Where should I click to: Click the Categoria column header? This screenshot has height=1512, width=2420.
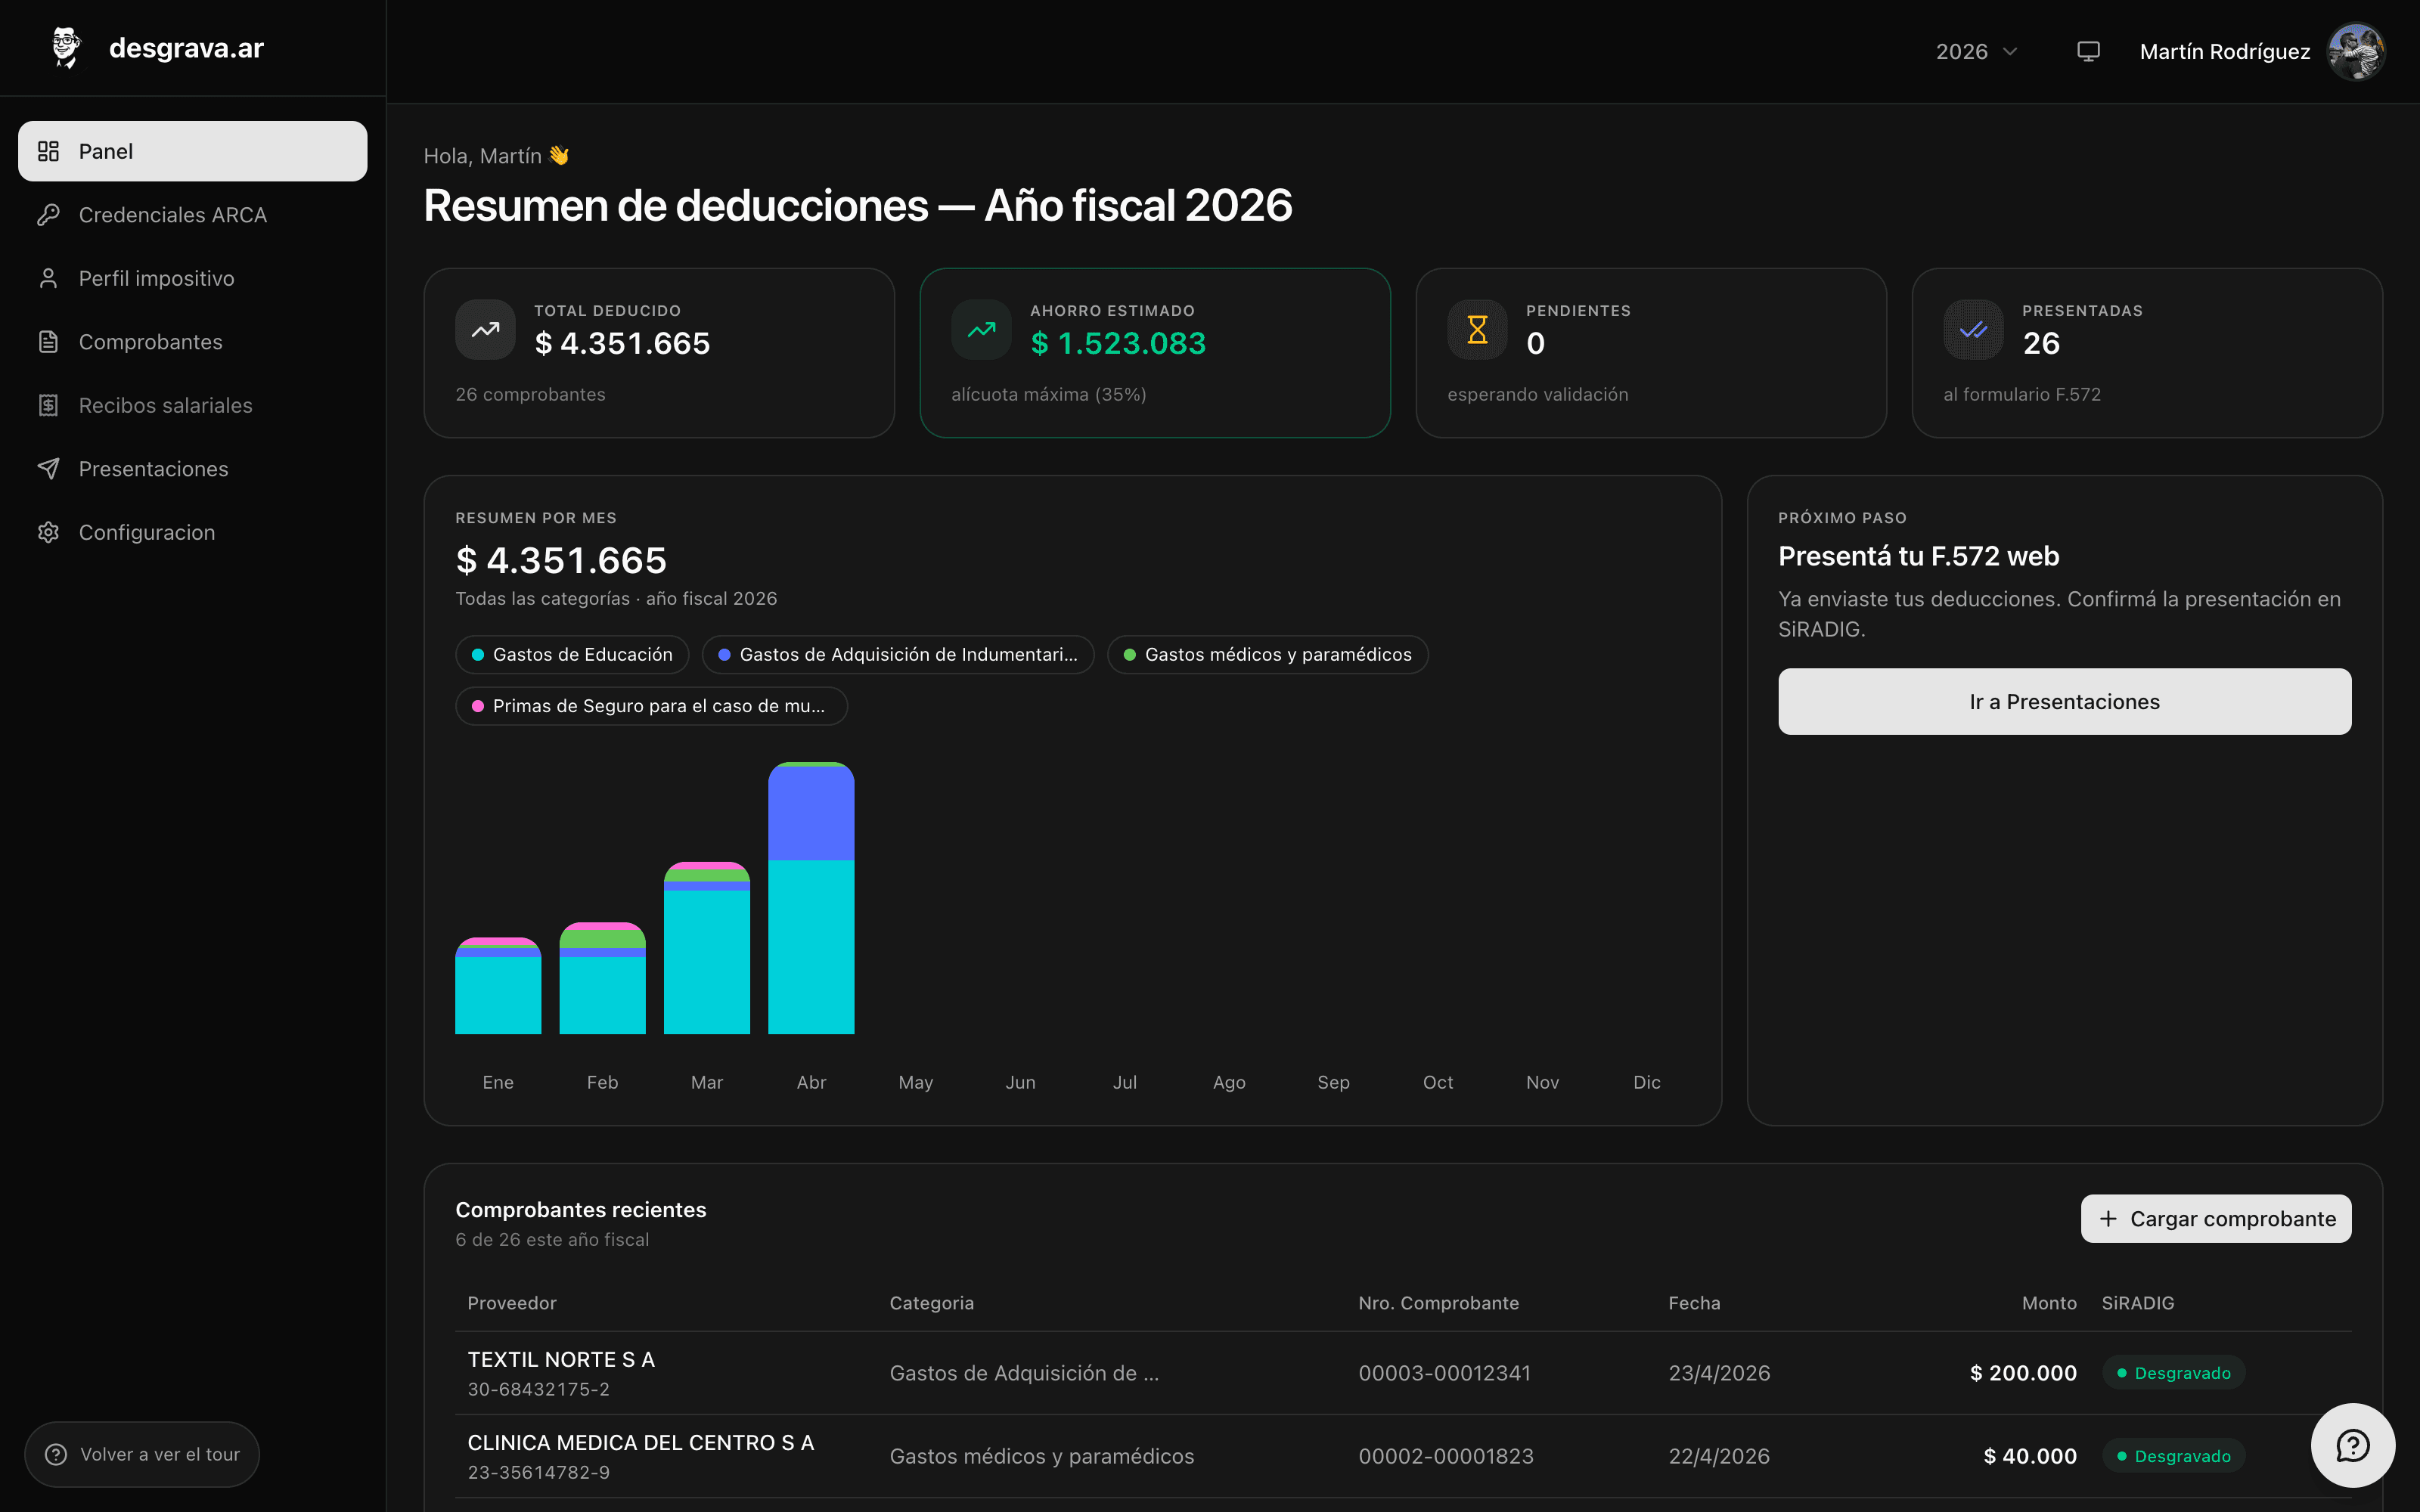932,1303
